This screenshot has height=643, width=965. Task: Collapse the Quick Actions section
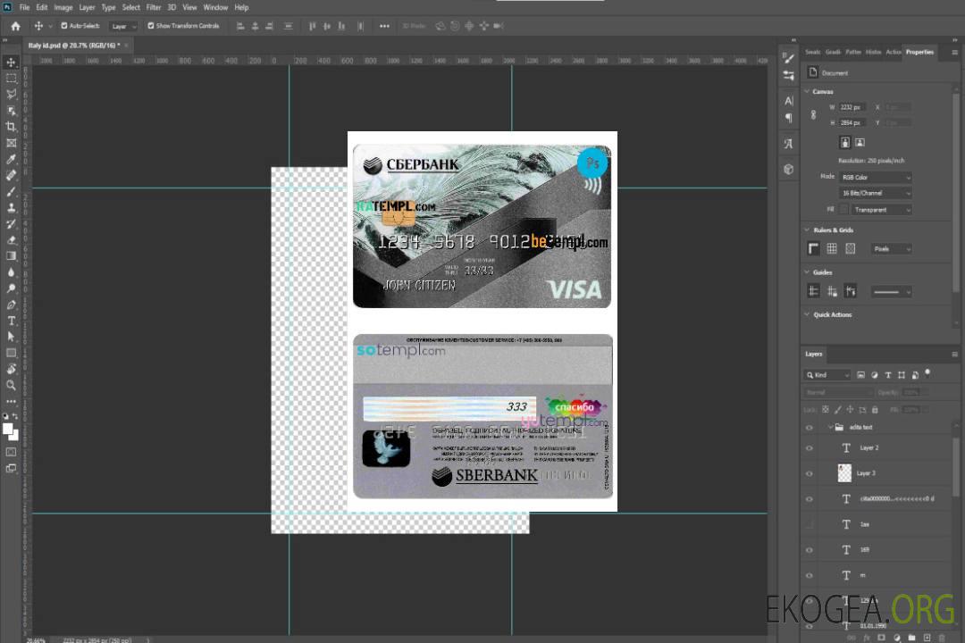pos(807,314)
